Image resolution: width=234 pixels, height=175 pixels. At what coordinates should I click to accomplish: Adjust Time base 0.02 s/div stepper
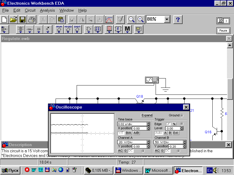click(148, 124)
